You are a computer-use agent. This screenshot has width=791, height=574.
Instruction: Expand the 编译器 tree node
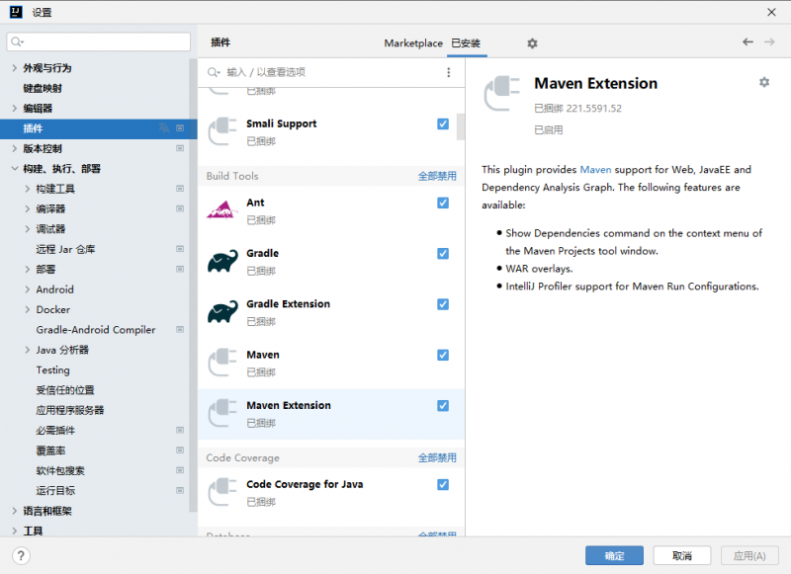[28, 209]
